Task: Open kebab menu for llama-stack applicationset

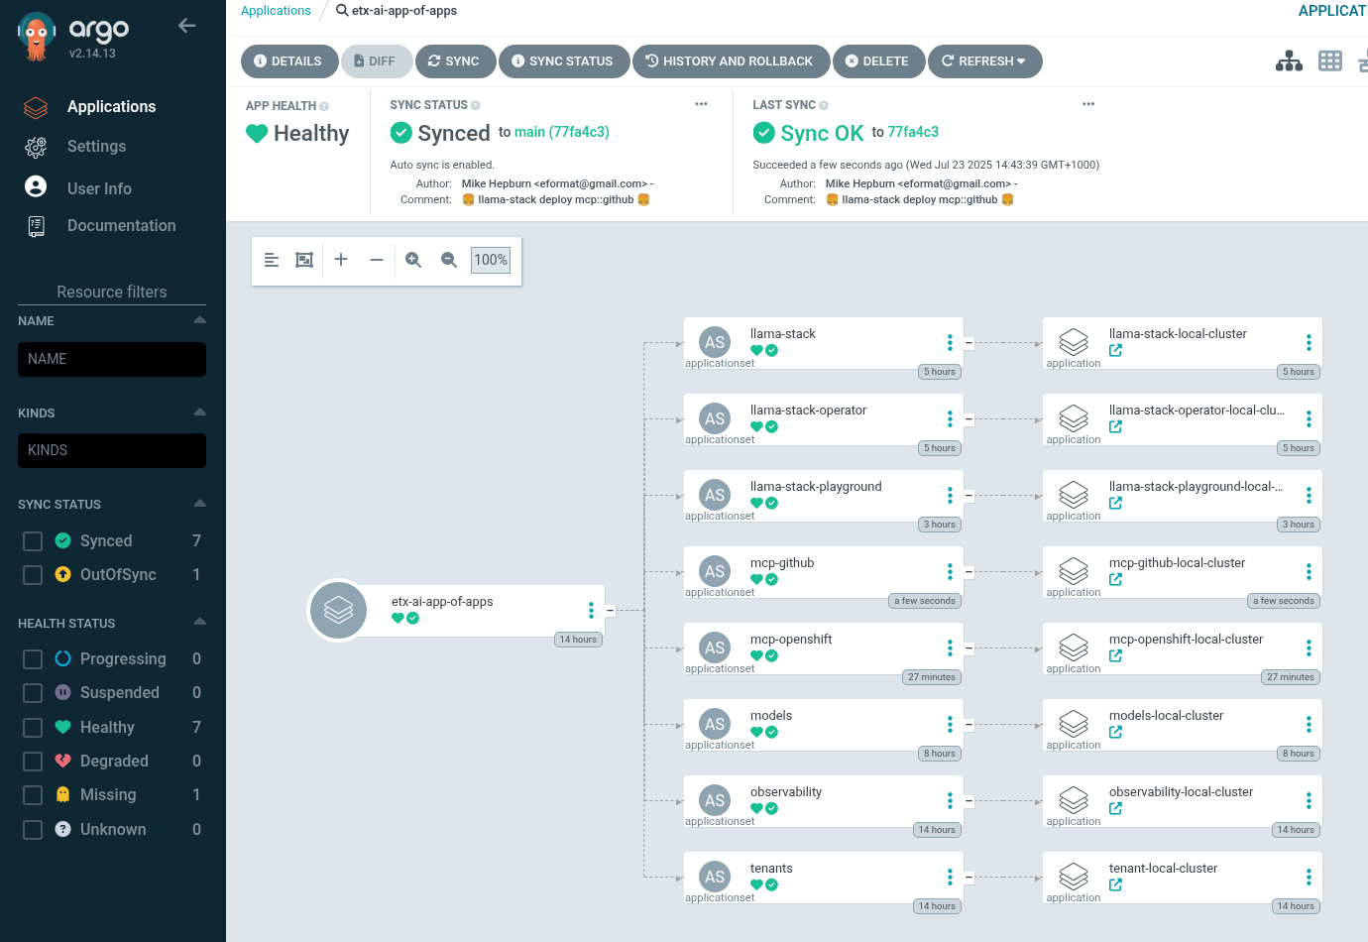Action: pyautogui.click(x=950, y=342)
